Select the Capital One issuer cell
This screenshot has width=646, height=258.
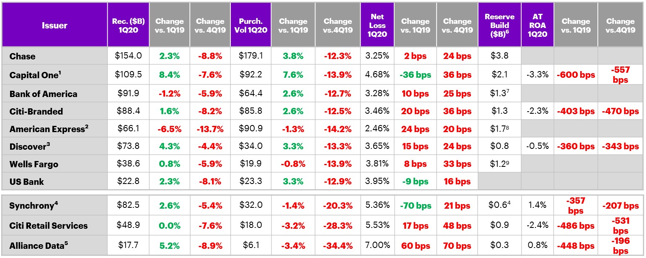coord(35,75)
